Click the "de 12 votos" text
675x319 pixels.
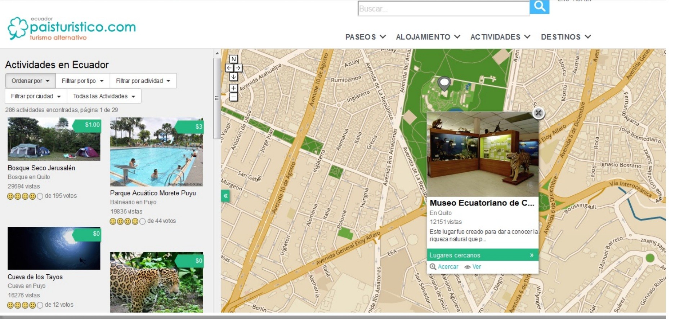59,305
